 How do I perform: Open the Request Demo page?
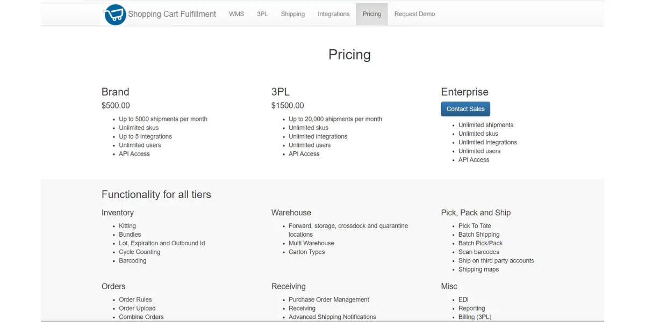pos(415,14)
